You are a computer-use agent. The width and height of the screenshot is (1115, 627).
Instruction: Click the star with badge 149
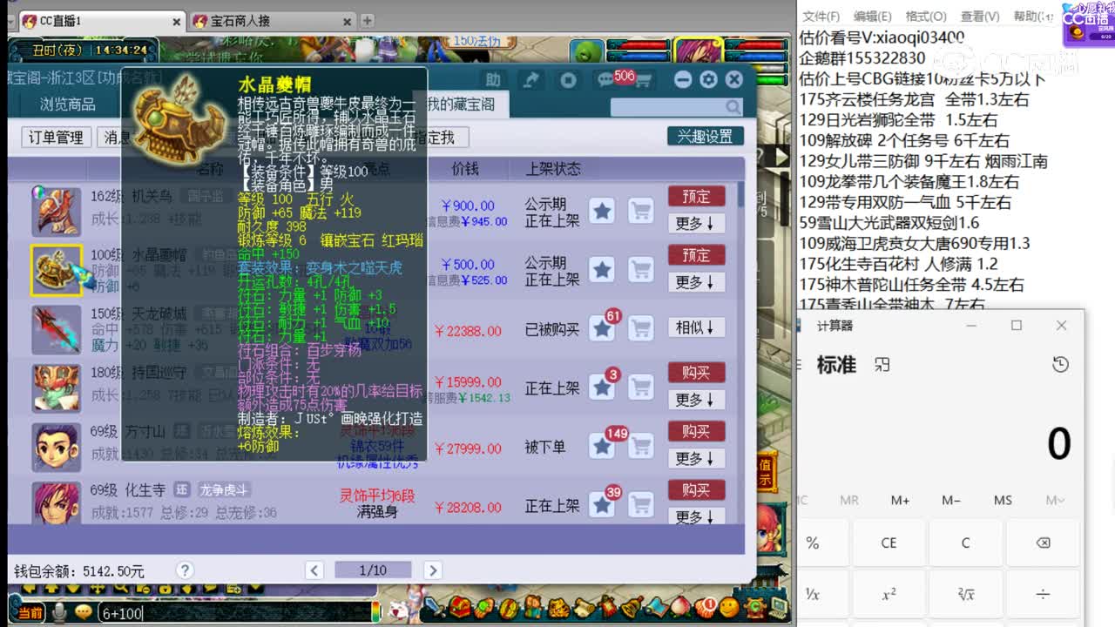pos(602,446)
